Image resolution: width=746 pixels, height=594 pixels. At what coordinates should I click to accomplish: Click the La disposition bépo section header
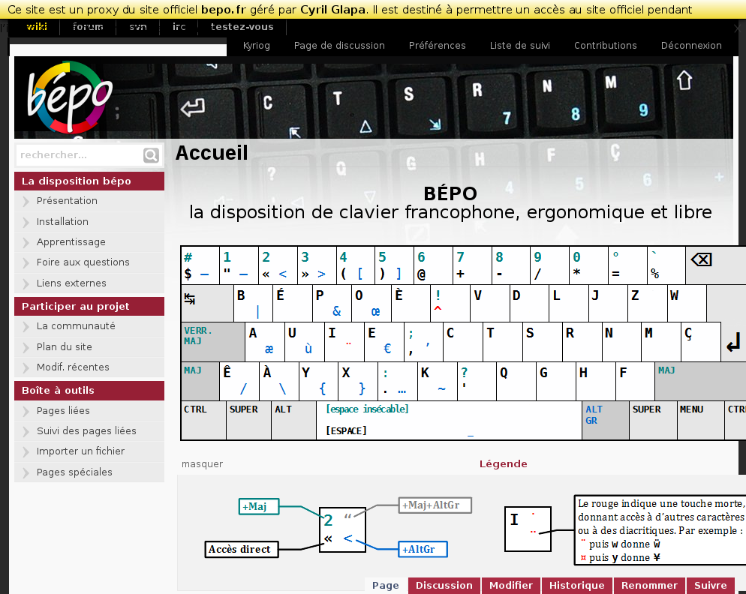[x=89, y=181]
